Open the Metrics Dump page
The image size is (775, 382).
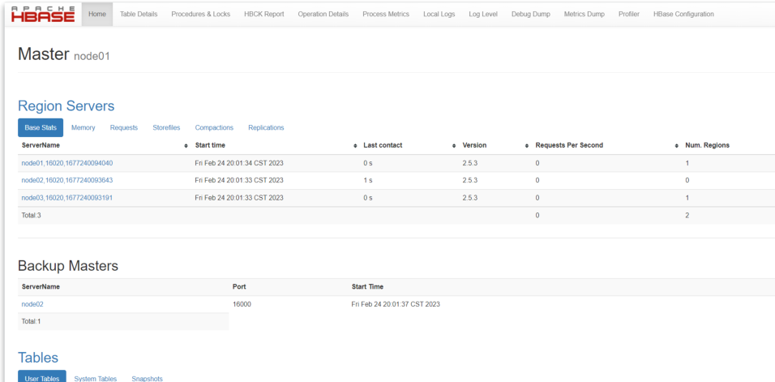[x=584, y=15]
